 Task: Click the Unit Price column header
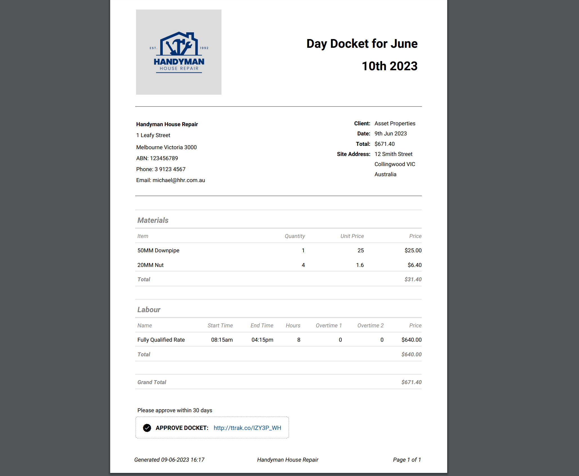tap(352, 236)
